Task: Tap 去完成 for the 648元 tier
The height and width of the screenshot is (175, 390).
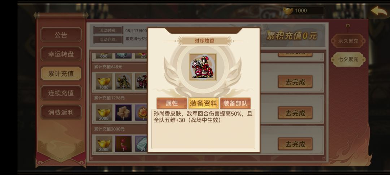Action: [x=295, y=82]
